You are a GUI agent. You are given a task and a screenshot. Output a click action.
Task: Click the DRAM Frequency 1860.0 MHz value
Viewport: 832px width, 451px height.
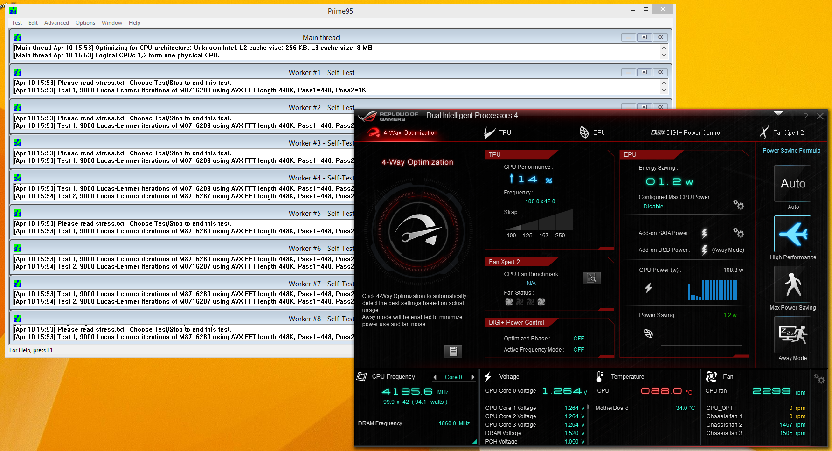point(454,423)
